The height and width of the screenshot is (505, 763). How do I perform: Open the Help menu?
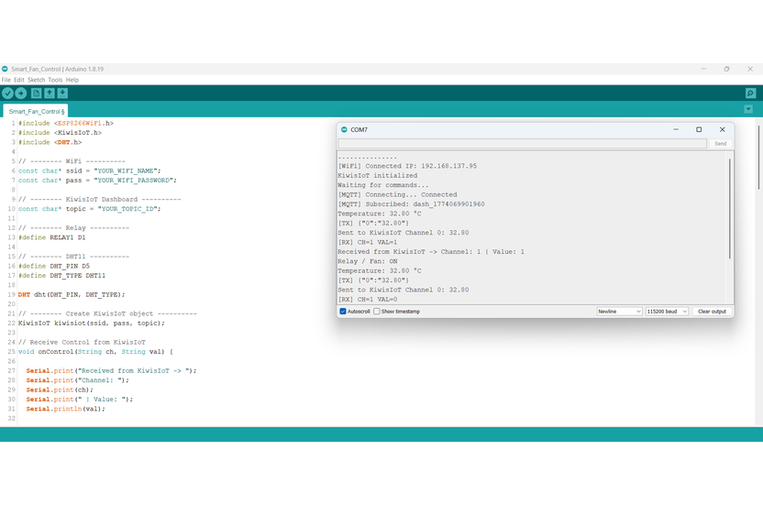72,80
